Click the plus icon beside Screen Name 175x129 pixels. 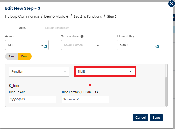click(82, 36)
